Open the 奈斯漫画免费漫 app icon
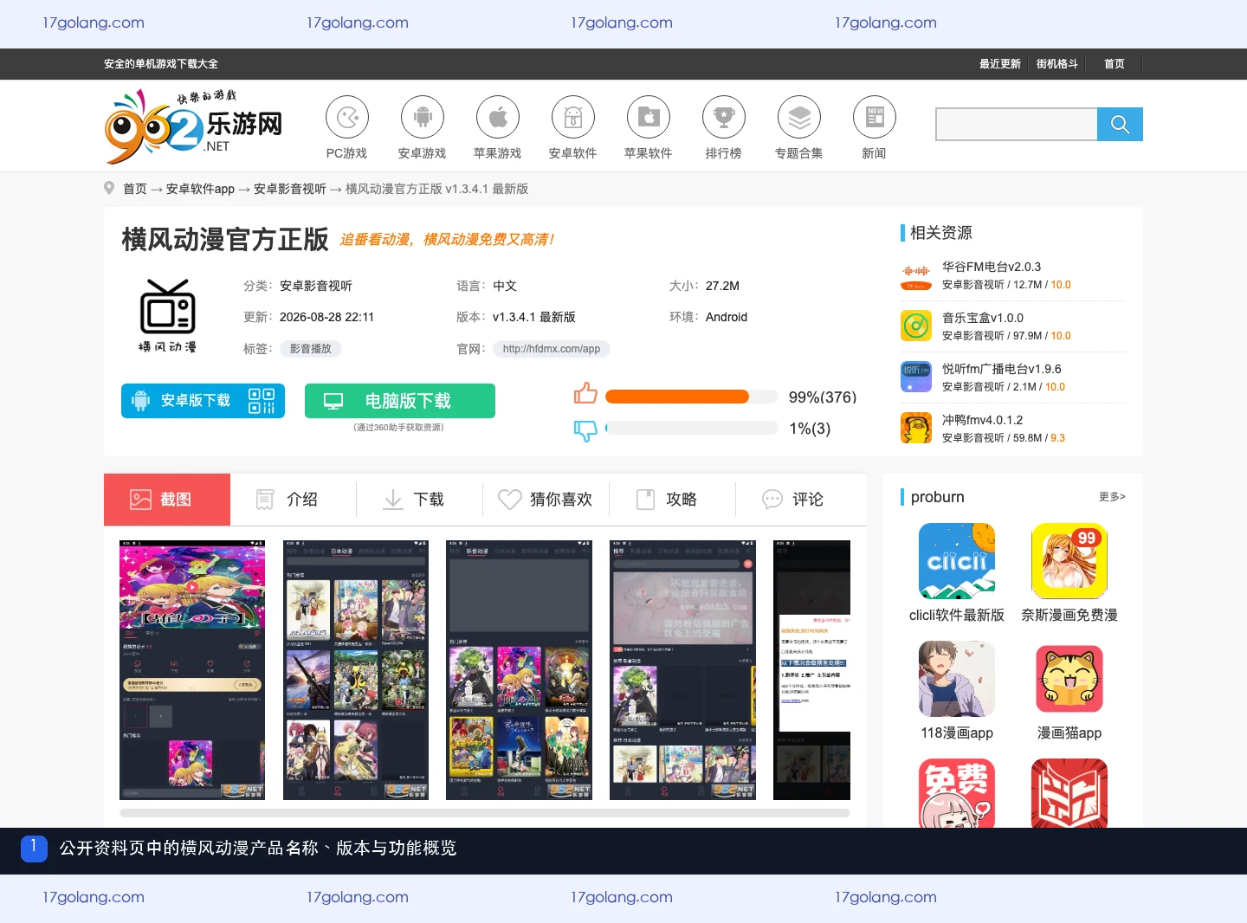The width and height of the screenshot is (1247, 923). (1069, 561)
